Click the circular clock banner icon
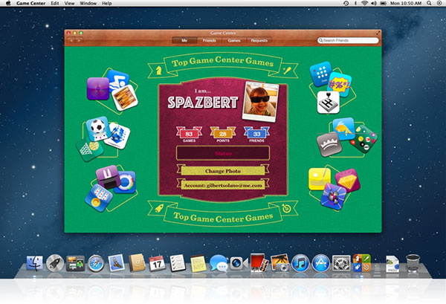 click(x=286, y=208)
